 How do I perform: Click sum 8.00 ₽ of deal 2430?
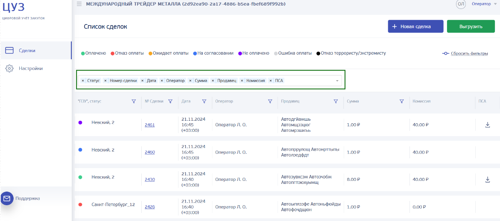[353, 180]
